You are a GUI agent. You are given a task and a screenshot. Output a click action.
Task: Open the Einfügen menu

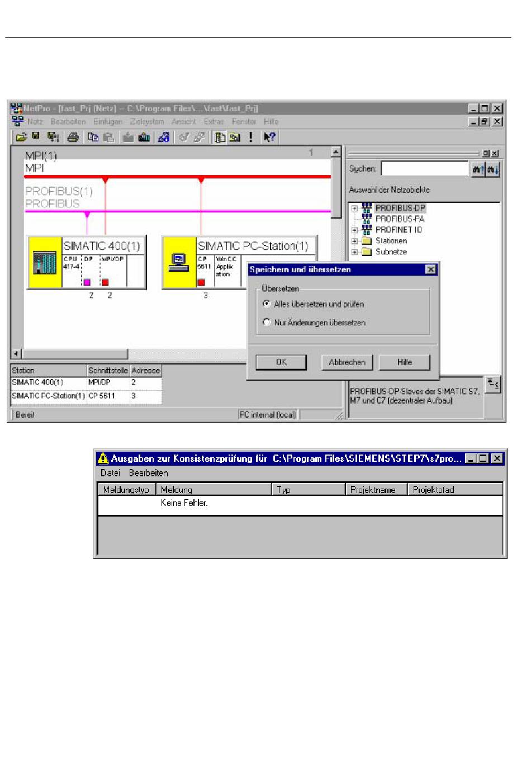click(x=108, y=121)
